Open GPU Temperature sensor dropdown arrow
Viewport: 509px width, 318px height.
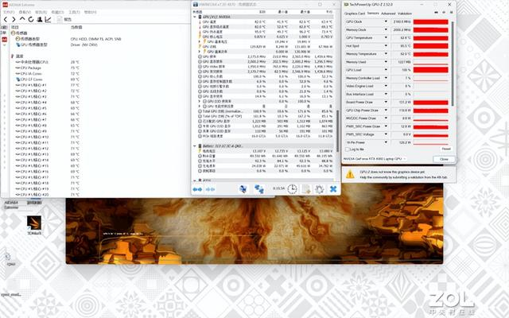coord(386,37)
